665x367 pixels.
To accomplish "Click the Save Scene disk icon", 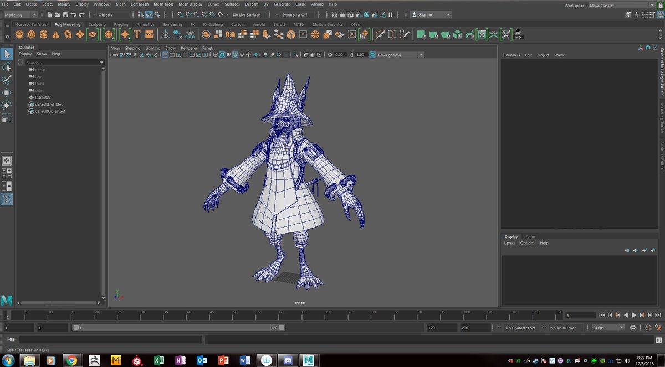I will [x=65, y=14].
